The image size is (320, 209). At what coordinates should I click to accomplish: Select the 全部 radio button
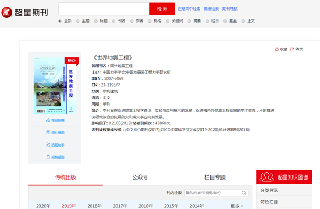coord(60,21)
